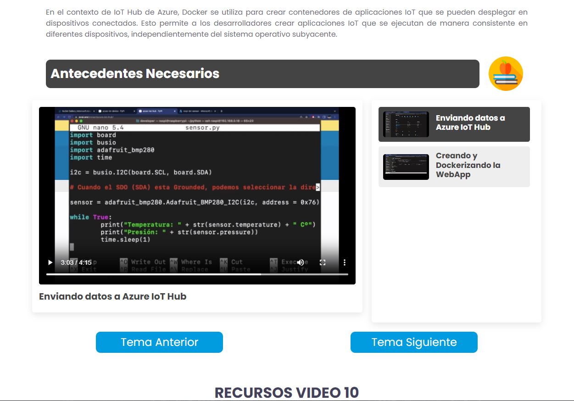This screenshot has height=401, width=574.
Task: Go to Tema Anterior
Action: click(159, 342)
